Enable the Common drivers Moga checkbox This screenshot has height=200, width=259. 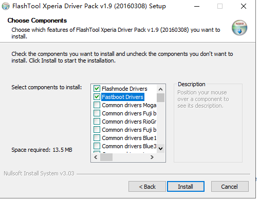(97, 105)
